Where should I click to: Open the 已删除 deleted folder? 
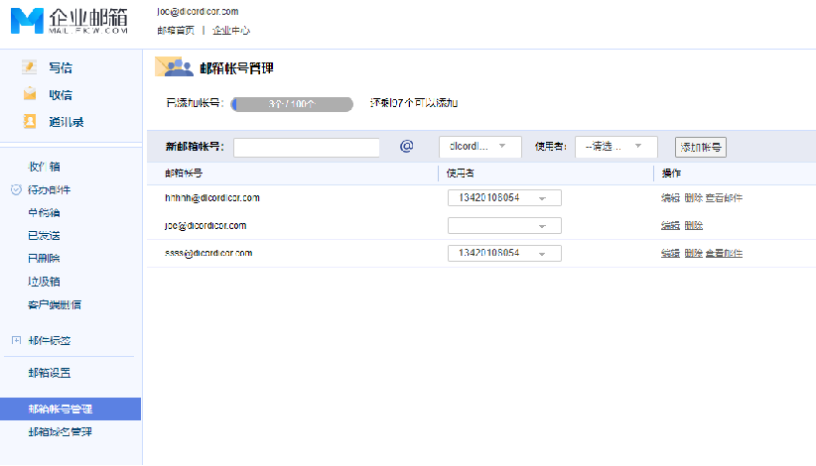point(45,258)
